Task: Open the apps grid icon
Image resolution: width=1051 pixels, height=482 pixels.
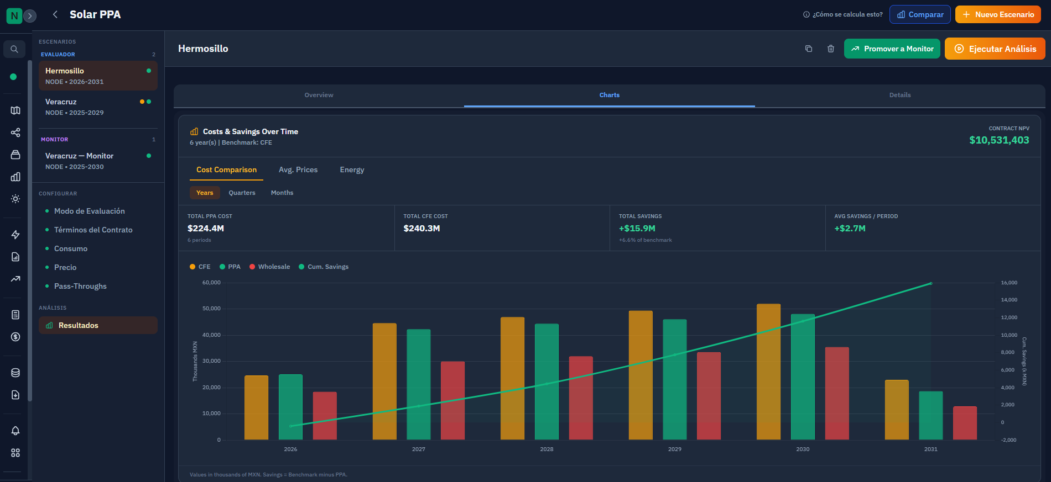Action: (15, 453)
